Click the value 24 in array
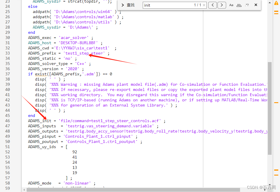Screen dimensions: 280x192 pos(75,162)
